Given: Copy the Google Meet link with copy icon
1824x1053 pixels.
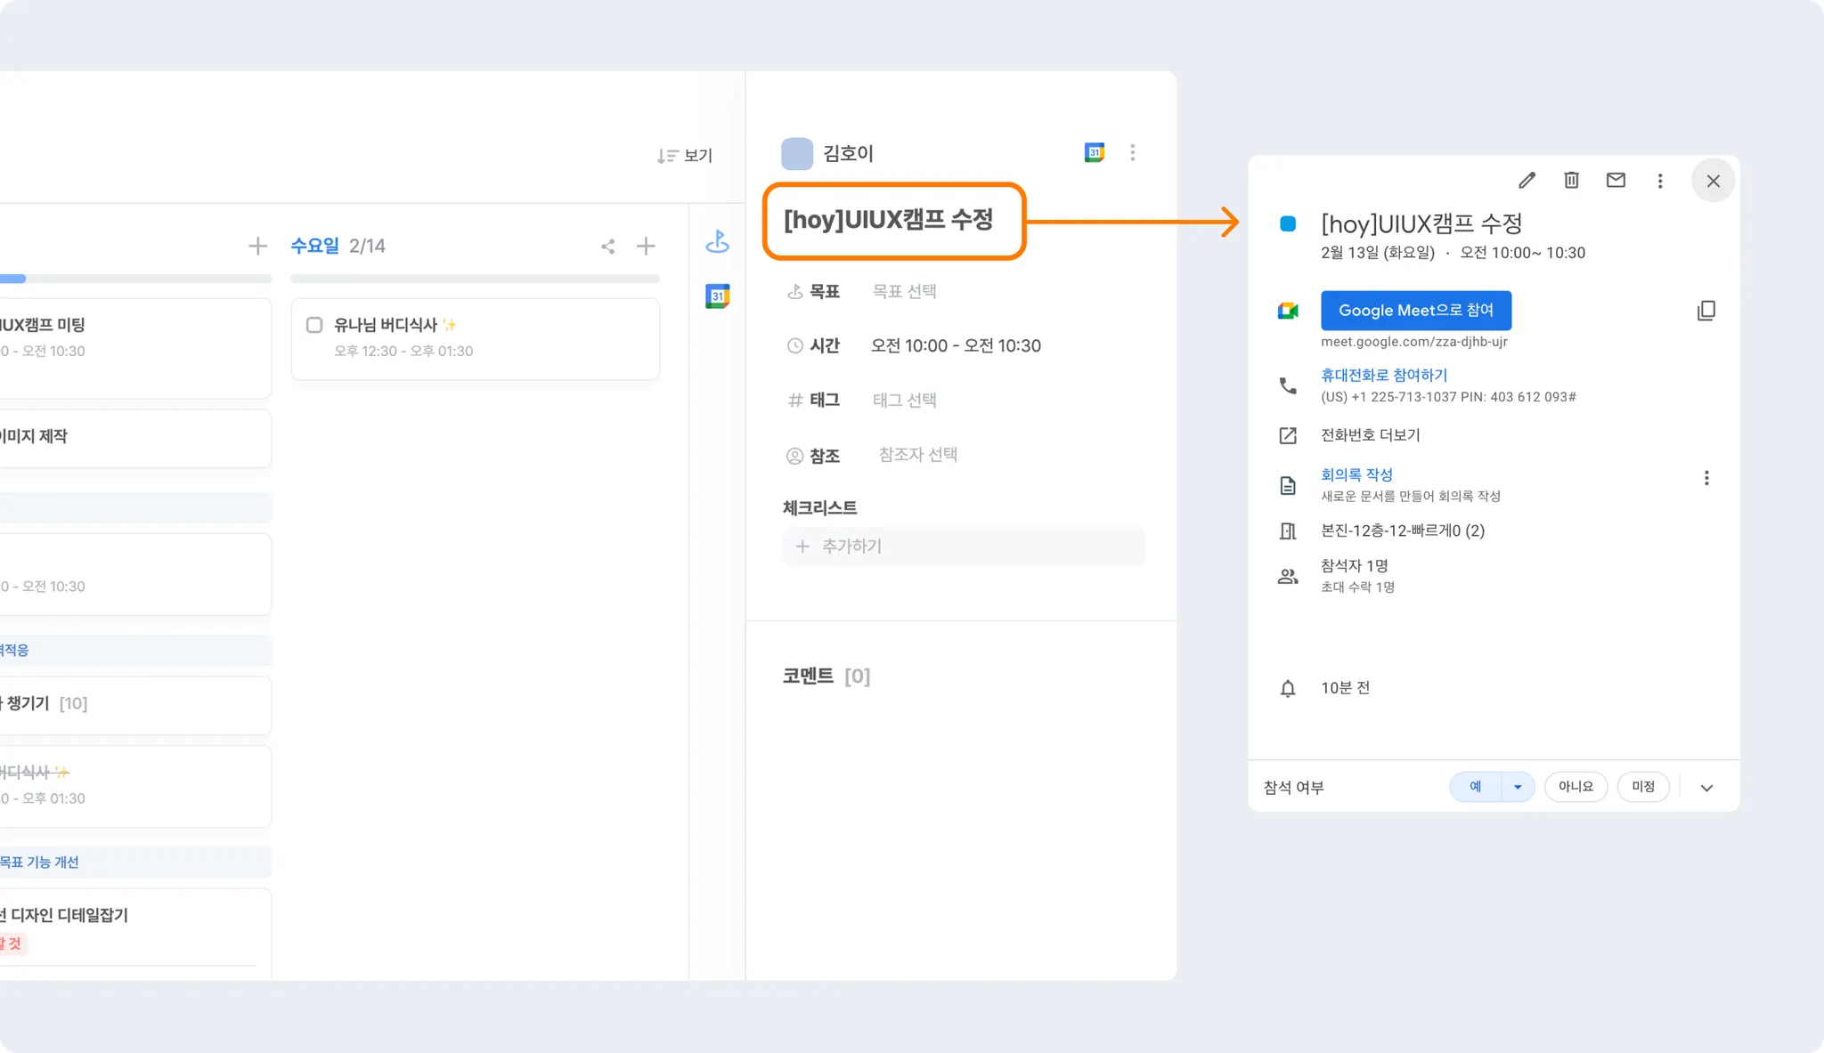Looking at the screenshot, I should point(1706,311).
